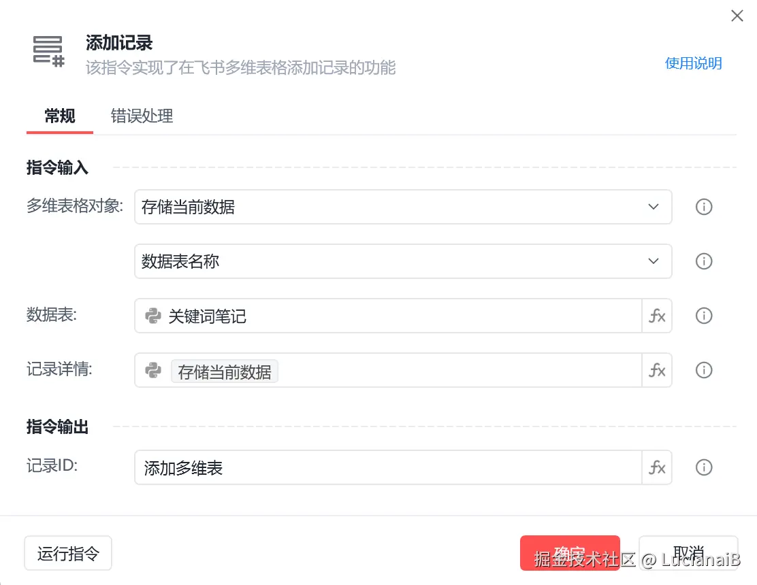Viewport: 757px width, 585px height.
Task: Show info icon for 数据表 field
Action: [x=704, y=316]
